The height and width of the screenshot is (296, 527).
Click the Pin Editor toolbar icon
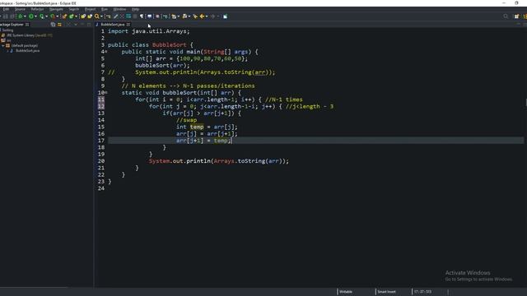[225, 16]
